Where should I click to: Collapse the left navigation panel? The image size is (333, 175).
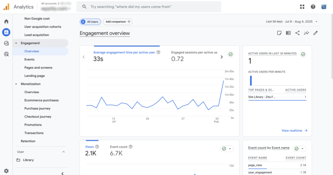click(x=62, y=173)
